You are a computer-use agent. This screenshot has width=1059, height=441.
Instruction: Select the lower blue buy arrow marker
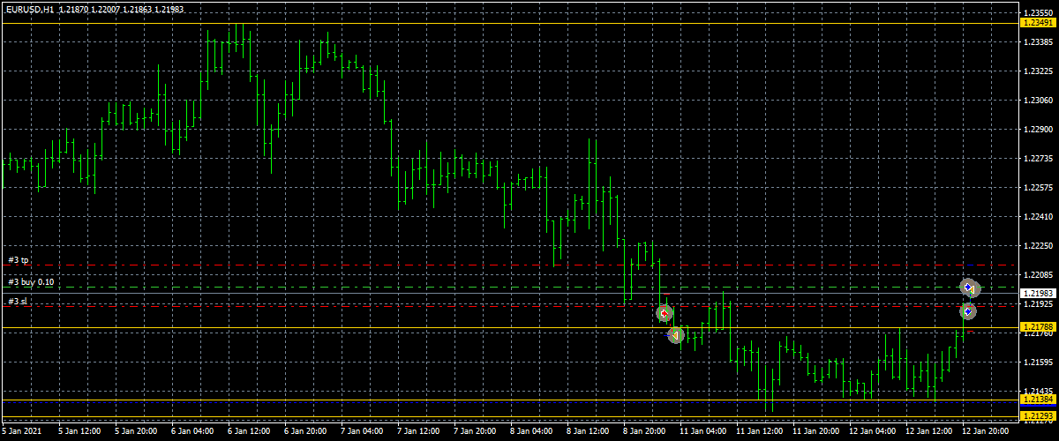pos(968,311)
